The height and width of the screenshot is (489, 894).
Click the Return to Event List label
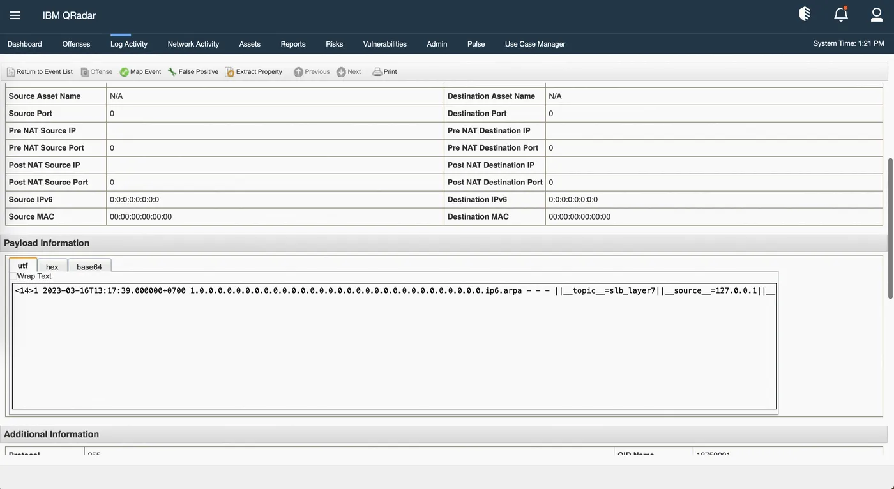pos(45,72)
